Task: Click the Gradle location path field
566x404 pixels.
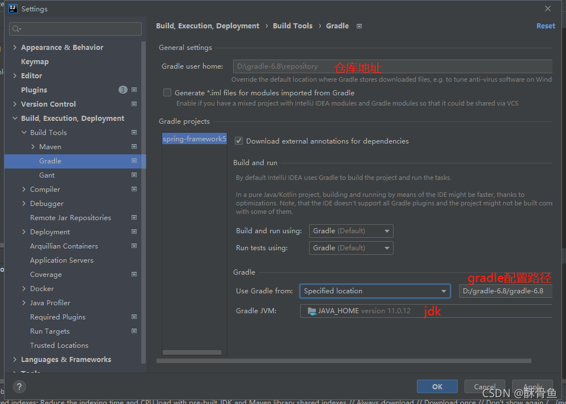Action: (506, 291)
